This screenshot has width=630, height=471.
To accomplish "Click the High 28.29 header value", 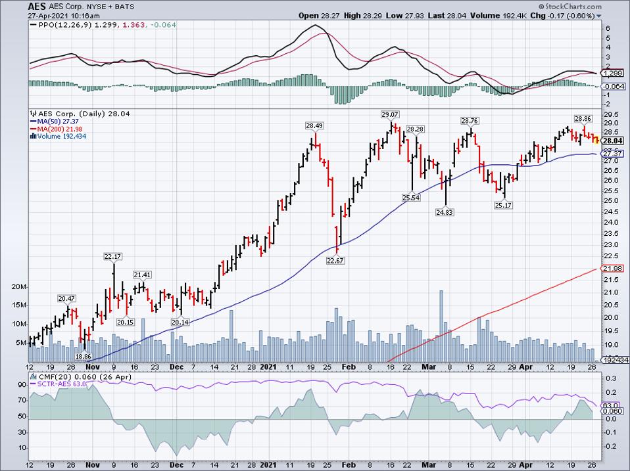I will (362, 16).
